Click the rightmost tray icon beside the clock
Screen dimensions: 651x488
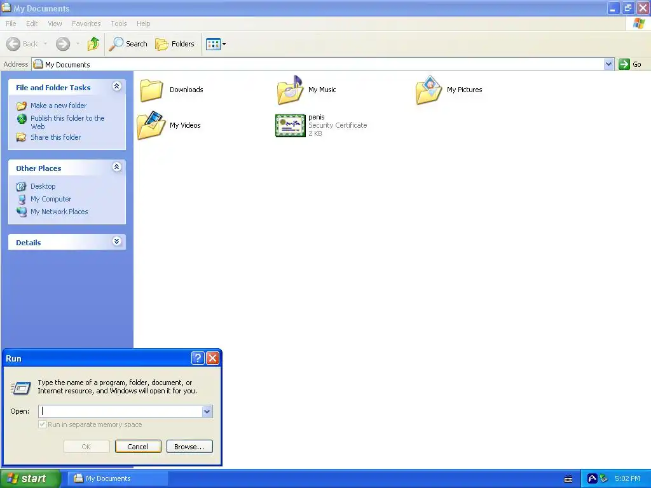pos(604,478)
